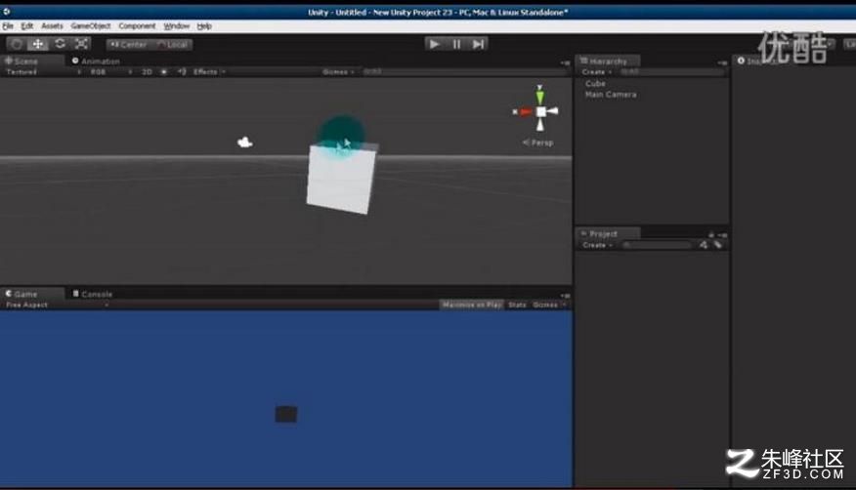
Task: Start Play mode
Action: pyautogui.click(x=435, y=44)
